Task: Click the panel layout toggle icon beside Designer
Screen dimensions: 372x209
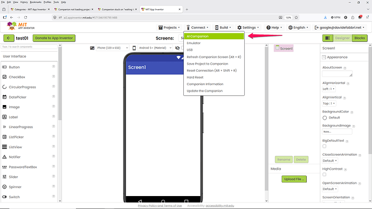Action: [x=327, y=38]
